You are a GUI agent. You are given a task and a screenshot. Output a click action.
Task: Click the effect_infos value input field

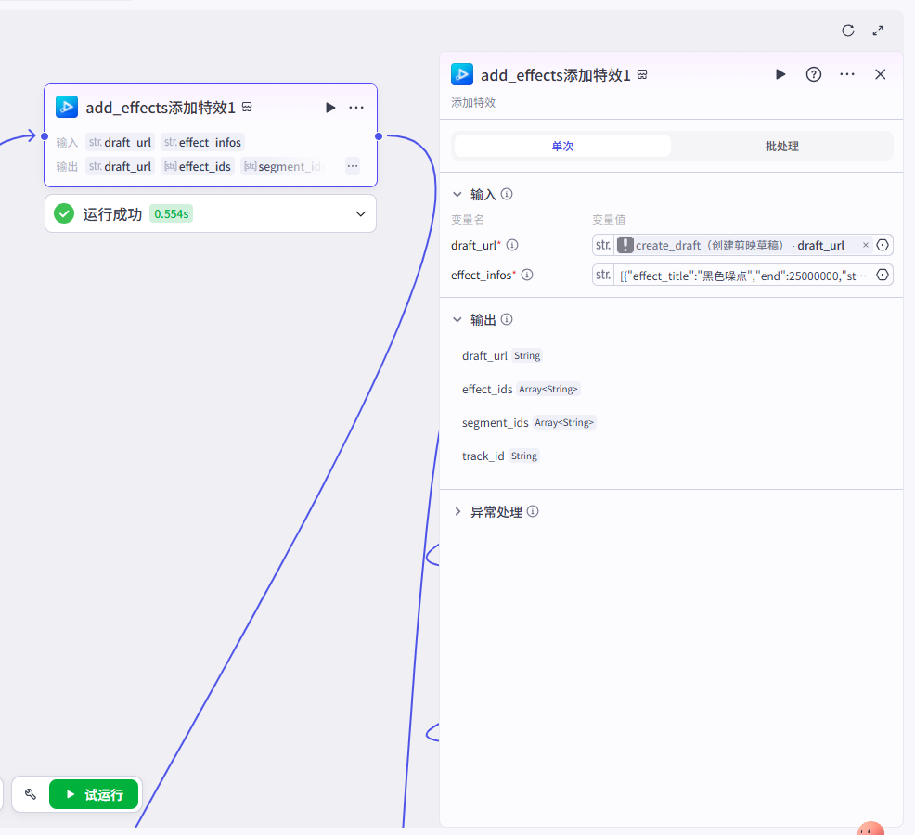tap(742, 275)
